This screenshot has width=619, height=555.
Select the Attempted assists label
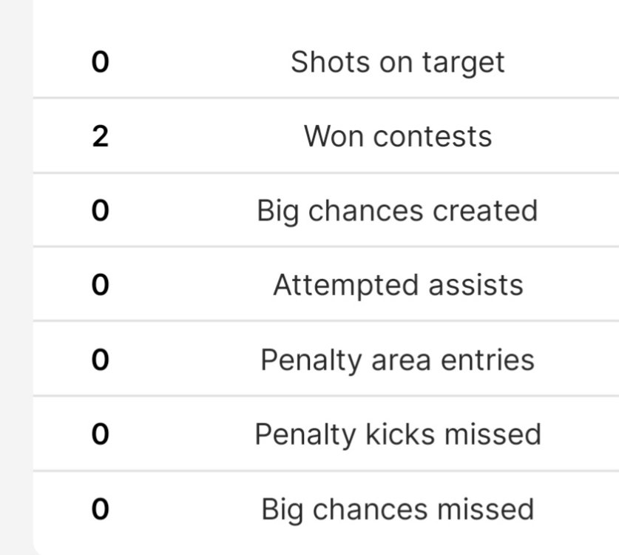(x=397, y=285)
